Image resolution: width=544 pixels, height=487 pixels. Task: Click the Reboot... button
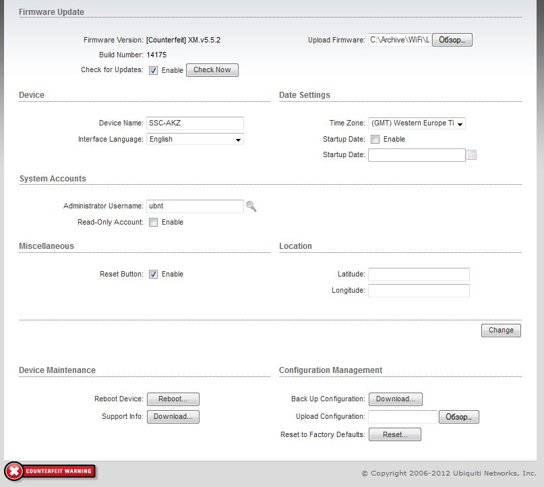coord(173,399)
